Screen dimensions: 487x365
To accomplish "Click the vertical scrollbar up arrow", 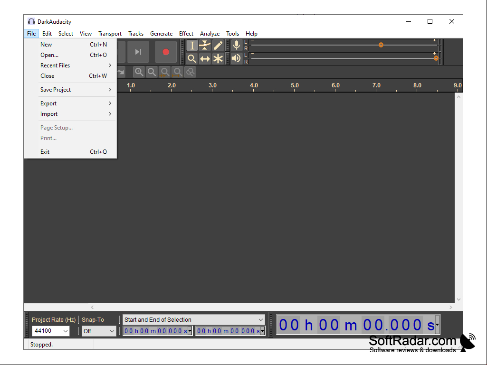I will (x=459, y=97).
